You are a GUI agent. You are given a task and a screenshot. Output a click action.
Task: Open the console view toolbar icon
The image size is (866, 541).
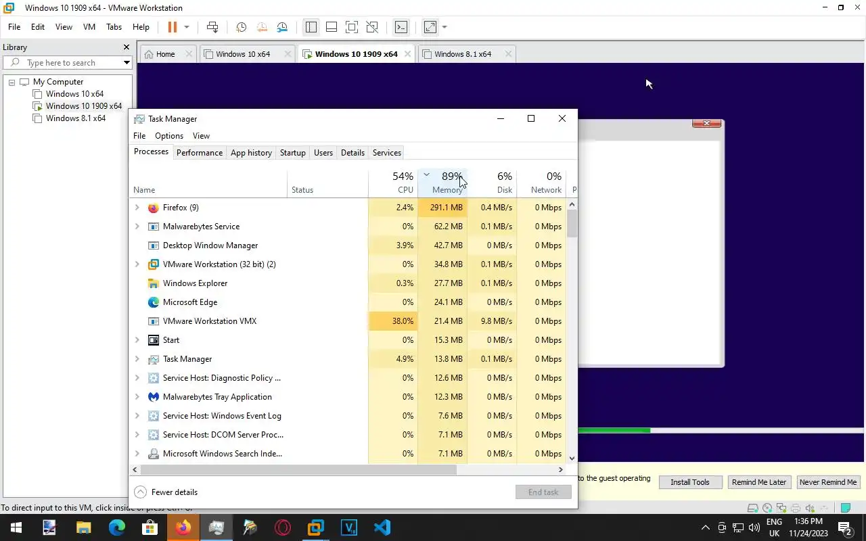pos(401,27)
